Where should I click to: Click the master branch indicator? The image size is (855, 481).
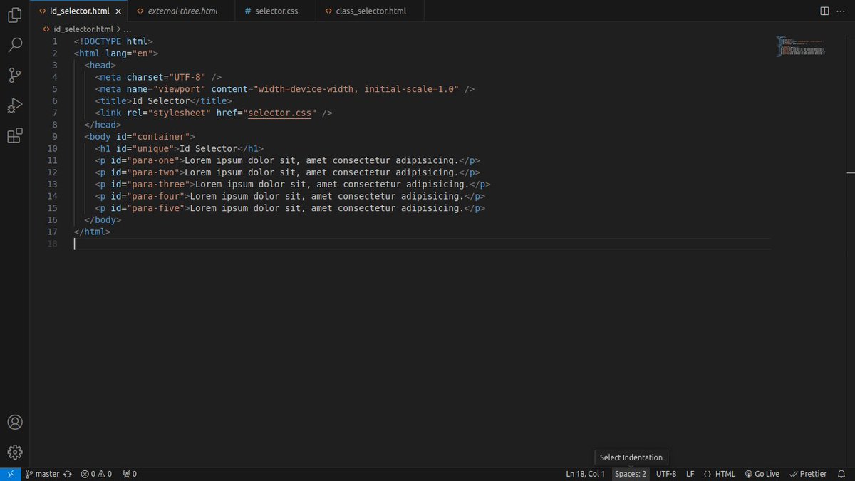click(43, 474)
